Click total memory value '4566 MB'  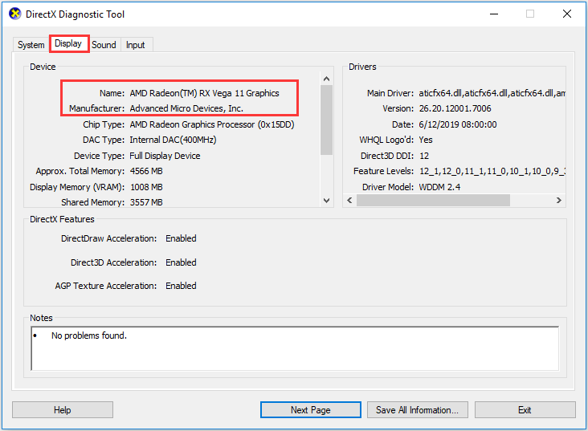coord(146,171)
